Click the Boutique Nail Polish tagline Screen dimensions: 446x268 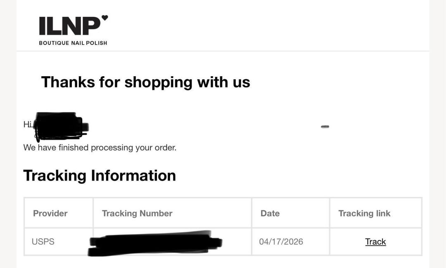(73, 43)
